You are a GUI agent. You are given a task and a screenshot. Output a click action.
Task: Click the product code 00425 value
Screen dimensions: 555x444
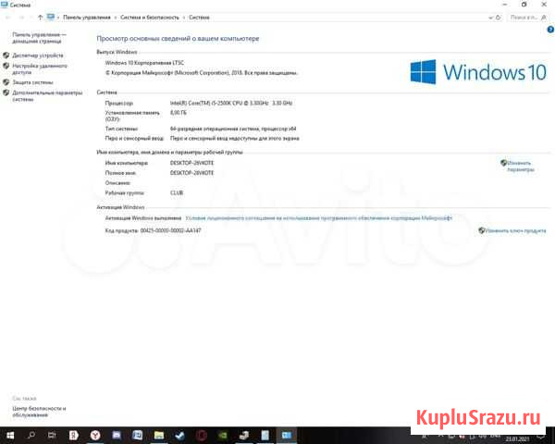click(170, 230)
